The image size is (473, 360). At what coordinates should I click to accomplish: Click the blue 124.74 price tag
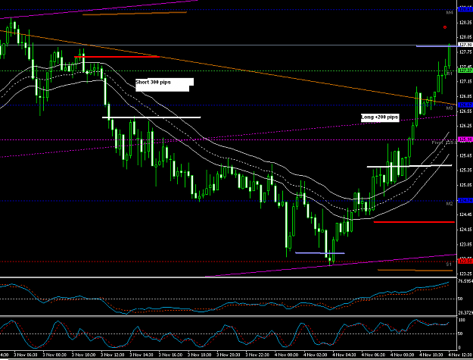pyautogui.click(x=465, y=201)
